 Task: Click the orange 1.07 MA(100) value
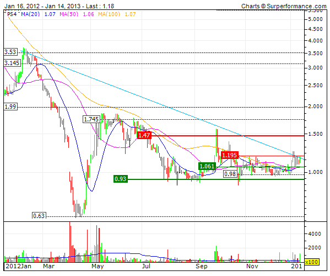pos(130,14)
